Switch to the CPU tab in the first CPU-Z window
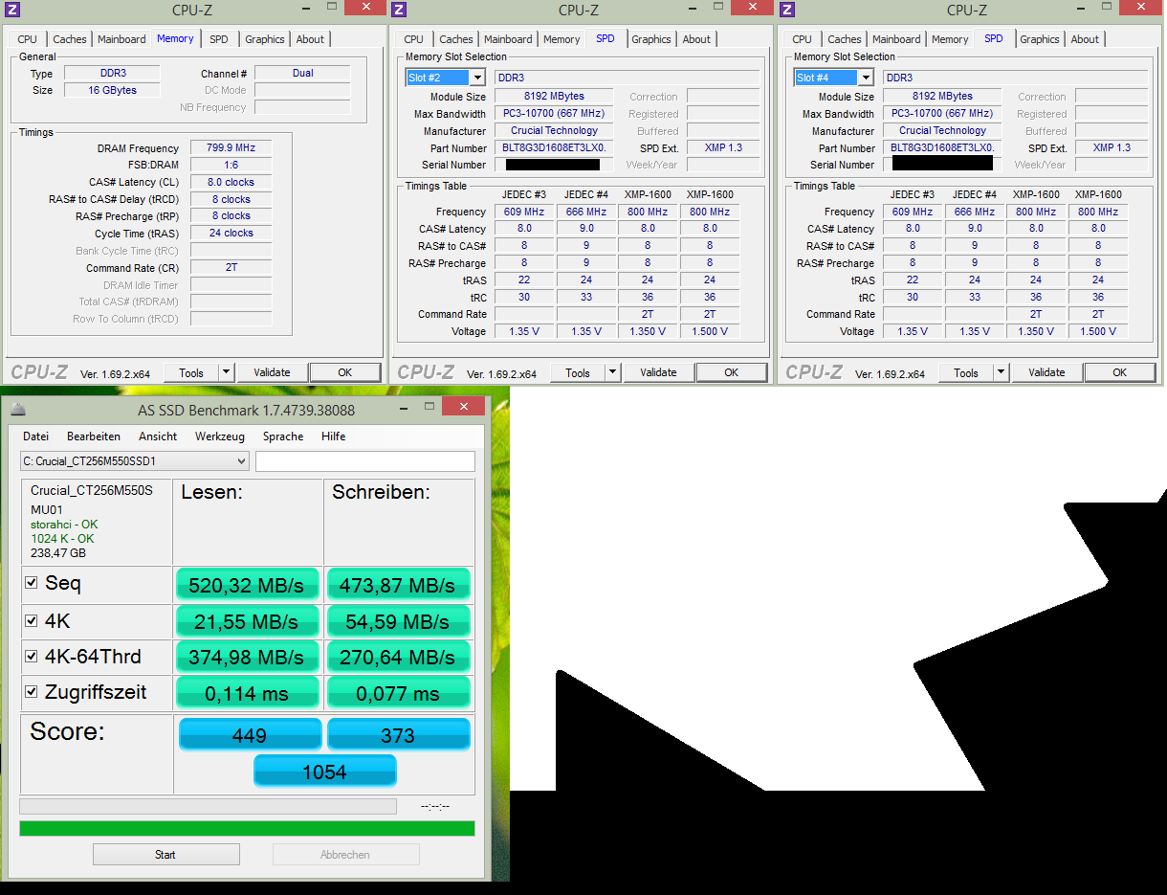1167x895 pixels. (28, 39)
